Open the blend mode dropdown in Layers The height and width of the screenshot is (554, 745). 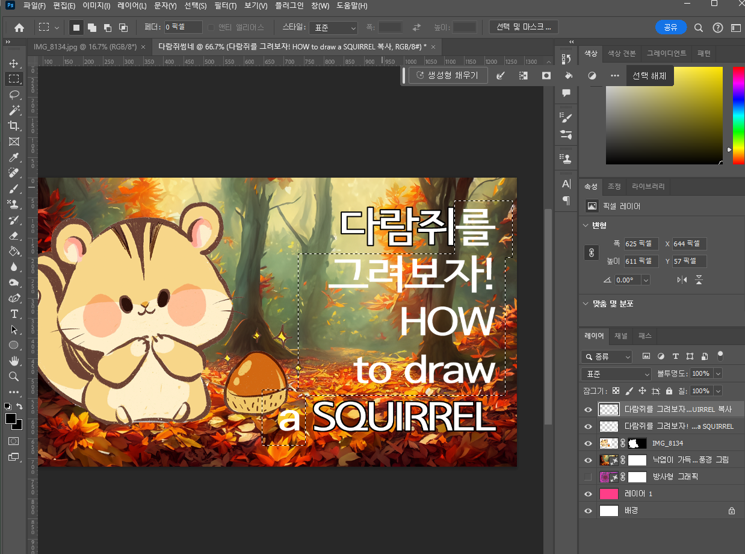tap(617, 374)
